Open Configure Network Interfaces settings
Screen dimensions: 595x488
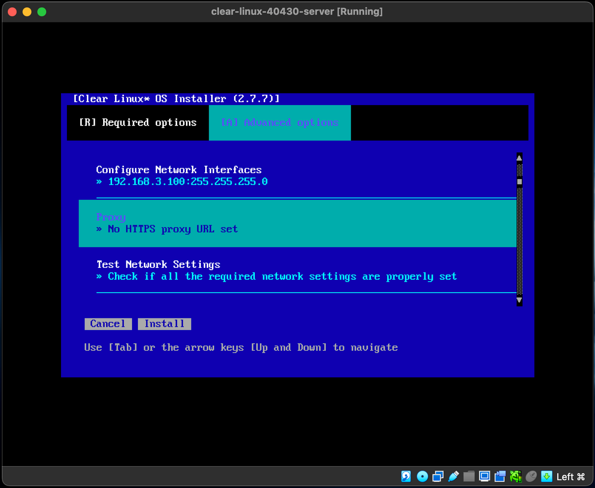(x=179, y=170)
